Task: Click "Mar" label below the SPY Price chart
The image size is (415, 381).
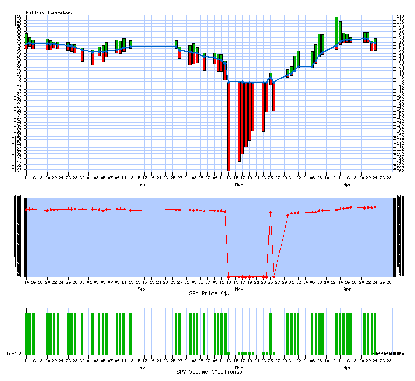Action: point(239,288)
